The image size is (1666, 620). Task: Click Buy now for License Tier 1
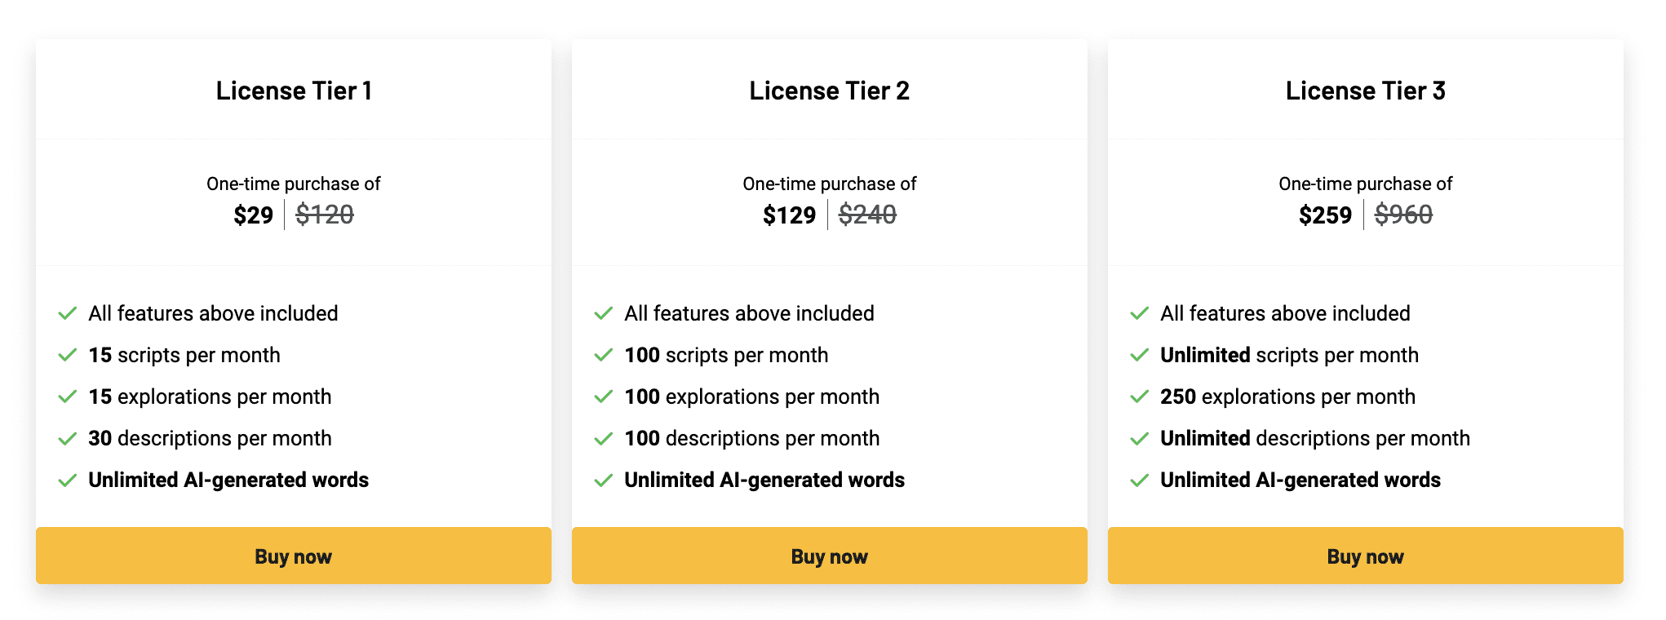293,556
